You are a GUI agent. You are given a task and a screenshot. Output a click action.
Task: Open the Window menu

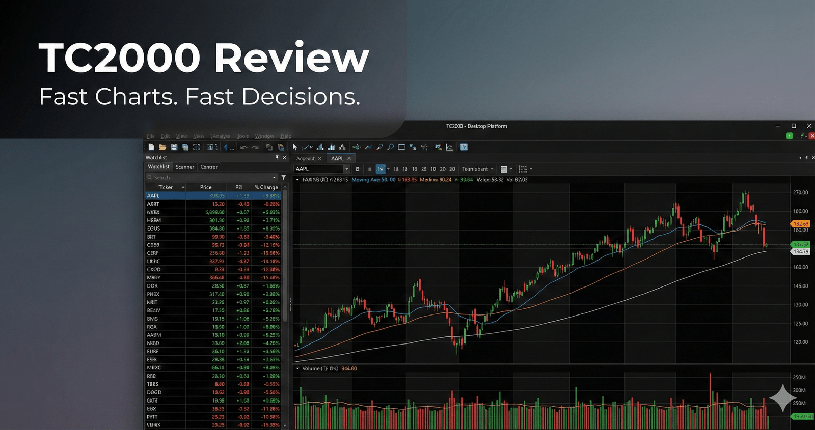point(264,136)
